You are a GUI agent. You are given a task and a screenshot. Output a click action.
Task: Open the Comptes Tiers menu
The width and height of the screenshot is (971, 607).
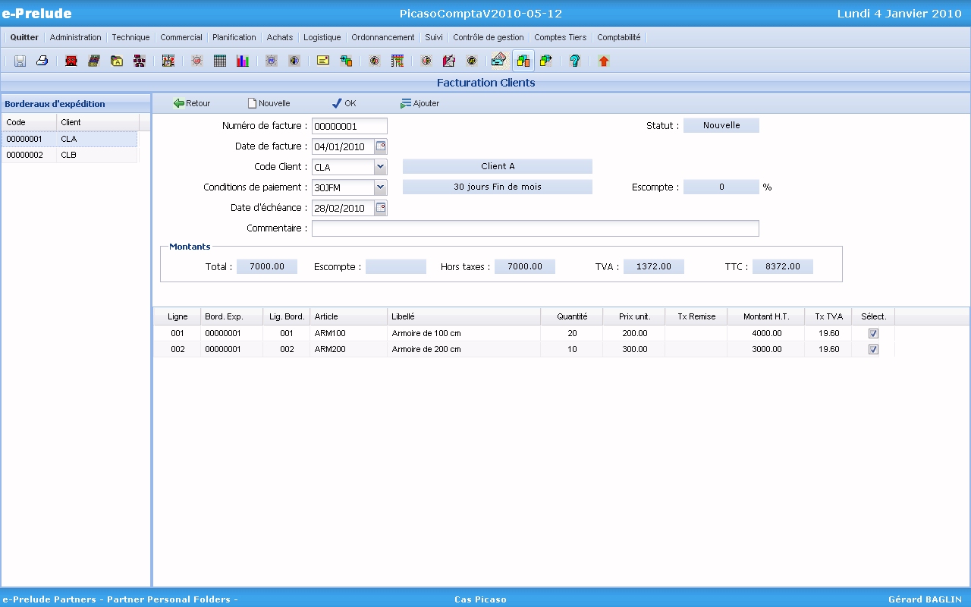(x=561, y=37)
